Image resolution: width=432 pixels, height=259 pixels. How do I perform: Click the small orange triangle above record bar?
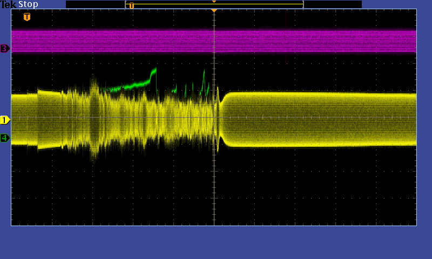pyautogui.click(x=214, y=2)
